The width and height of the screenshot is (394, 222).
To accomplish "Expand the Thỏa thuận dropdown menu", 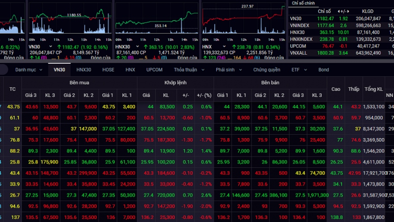I will (188, 70).
